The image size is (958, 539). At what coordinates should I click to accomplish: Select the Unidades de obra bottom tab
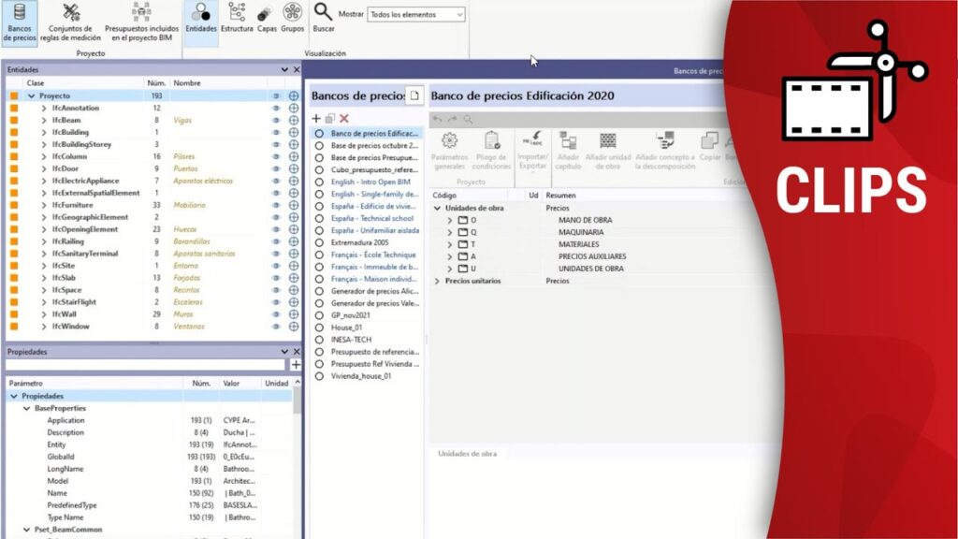point(467,454)
